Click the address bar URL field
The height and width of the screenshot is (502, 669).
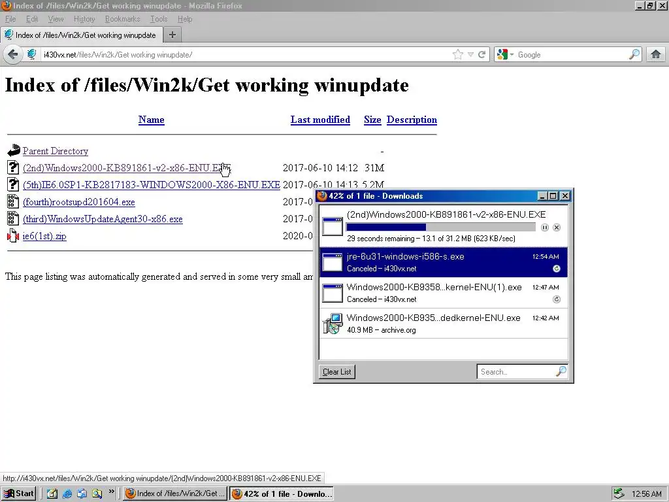(x=246, y=55)
